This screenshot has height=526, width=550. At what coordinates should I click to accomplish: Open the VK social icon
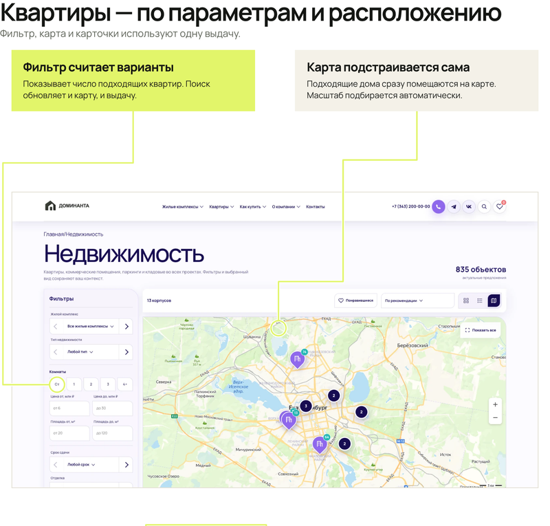[469, 207]
